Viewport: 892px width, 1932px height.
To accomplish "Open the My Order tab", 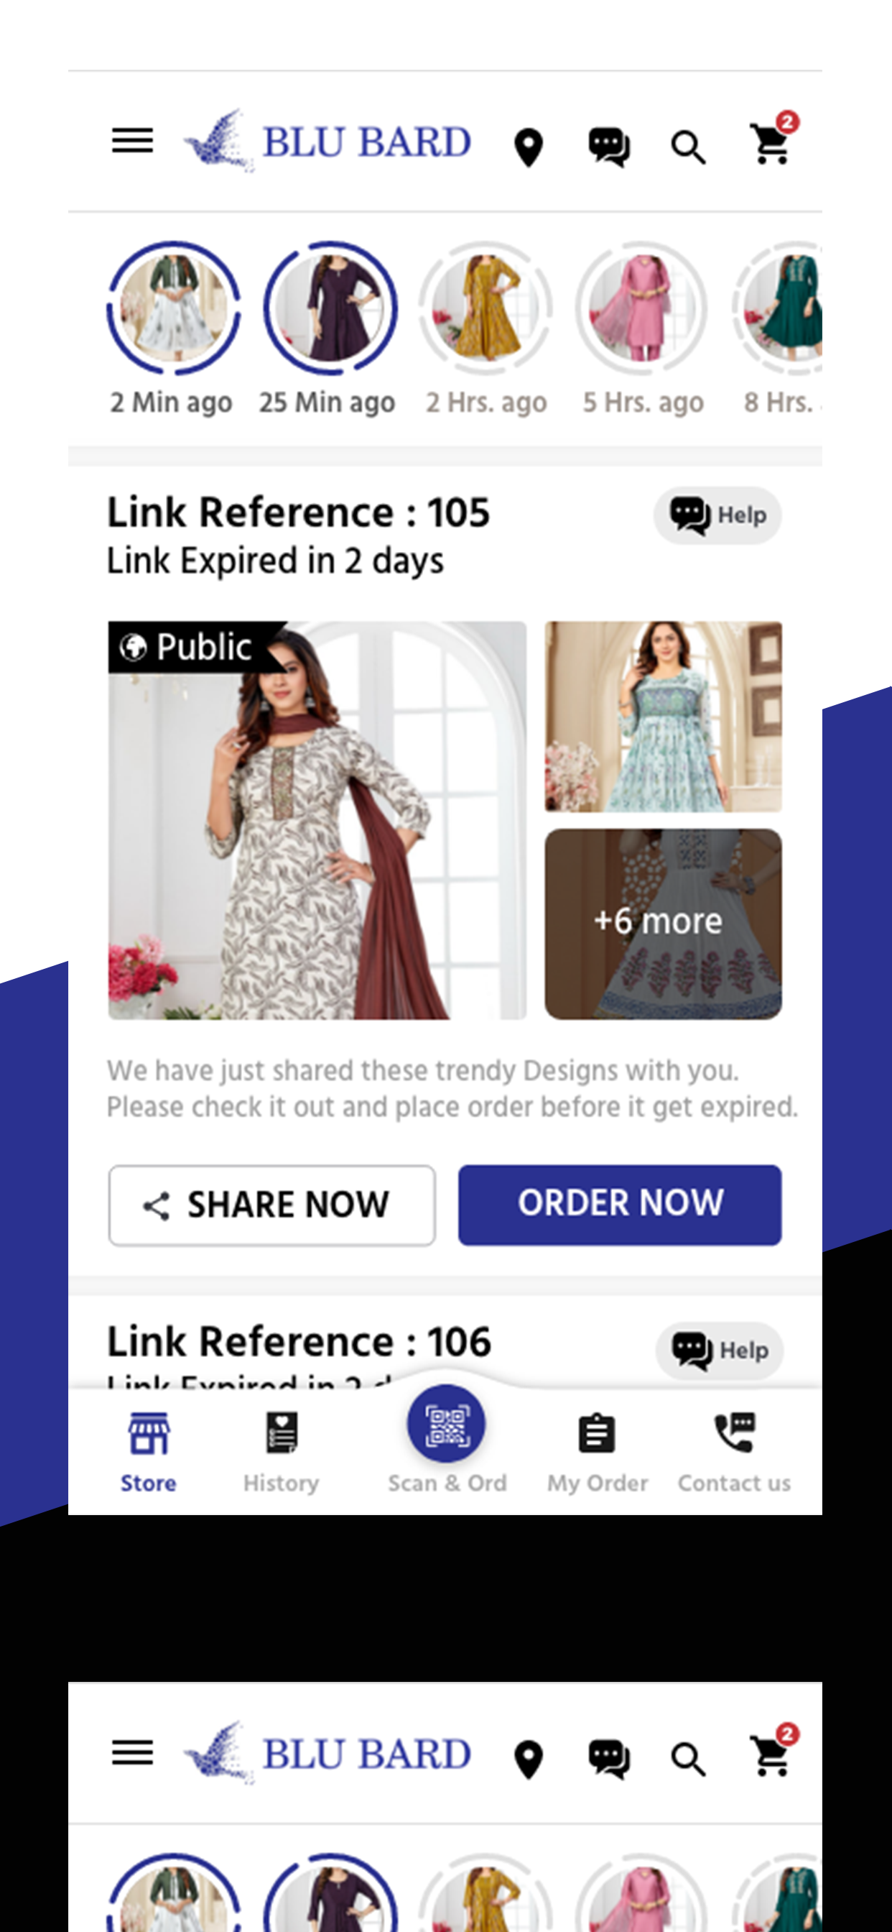I will (598, 1453).
